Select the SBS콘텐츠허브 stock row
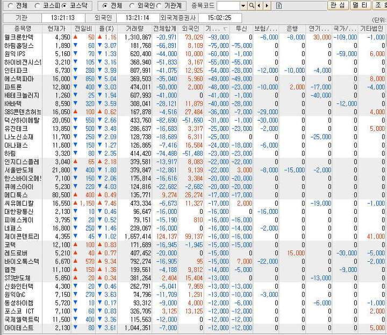Image resolution: width=387 pixels, height=335 pixels. click(x=195, y=112)
